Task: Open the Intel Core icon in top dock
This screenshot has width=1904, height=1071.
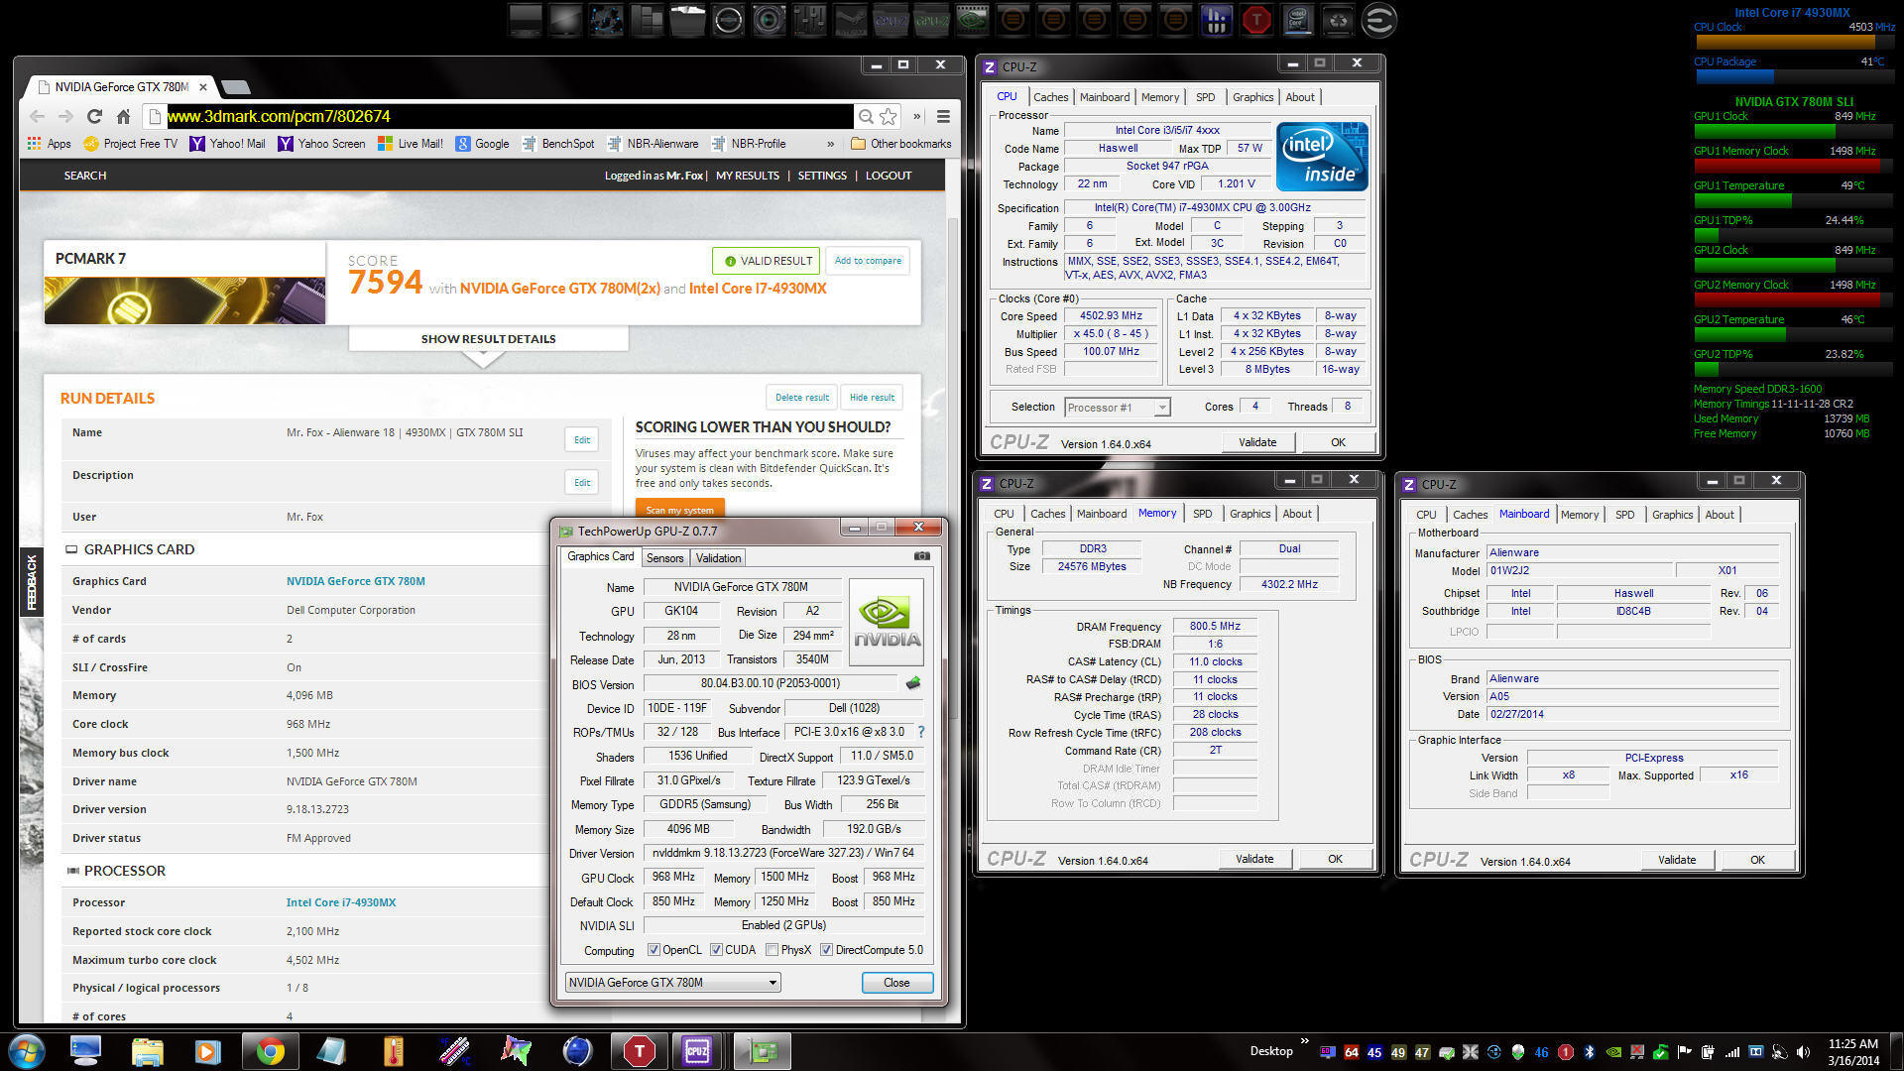Action: [x=1297, y=20]
